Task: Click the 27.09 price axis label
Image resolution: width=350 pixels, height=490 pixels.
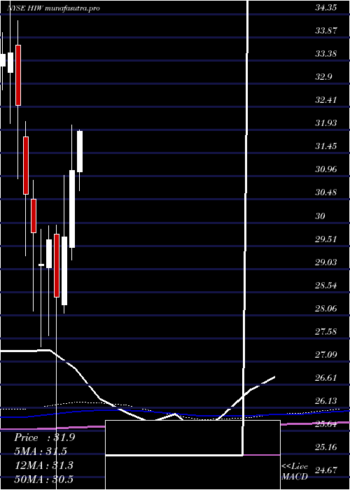Action: point(325,355)
